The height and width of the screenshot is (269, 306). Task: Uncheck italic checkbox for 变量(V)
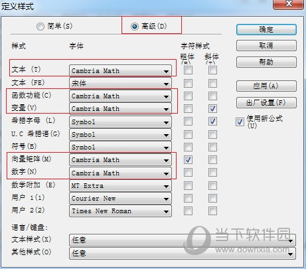(212, 109)
